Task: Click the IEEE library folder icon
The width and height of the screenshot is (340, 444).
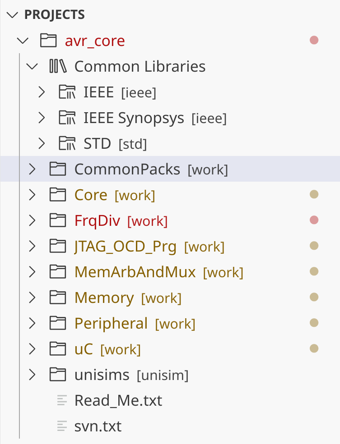Action: pos(67,92)
